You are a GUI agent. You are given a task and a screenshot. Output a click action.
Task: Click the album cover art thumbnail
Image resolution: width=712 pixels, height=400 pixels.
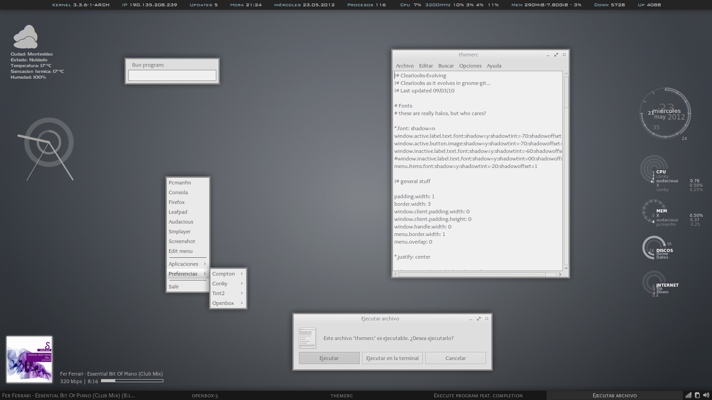(29, 359)
